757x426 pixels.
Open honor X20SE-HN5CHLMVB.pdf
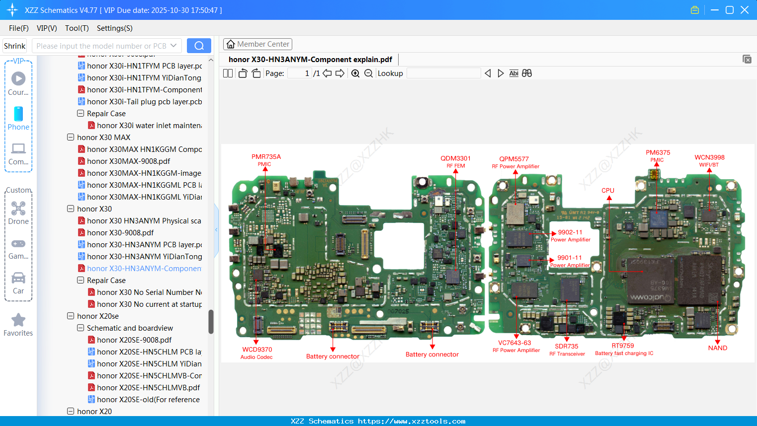[x=148, y=387]
